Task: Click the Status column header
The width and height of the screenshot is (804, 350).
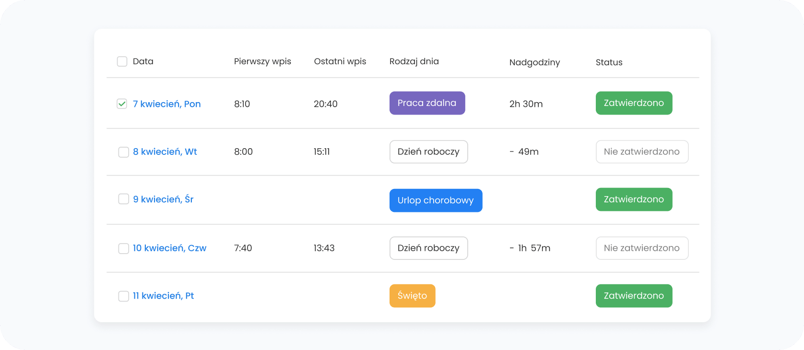Action: tap(609, 62)
